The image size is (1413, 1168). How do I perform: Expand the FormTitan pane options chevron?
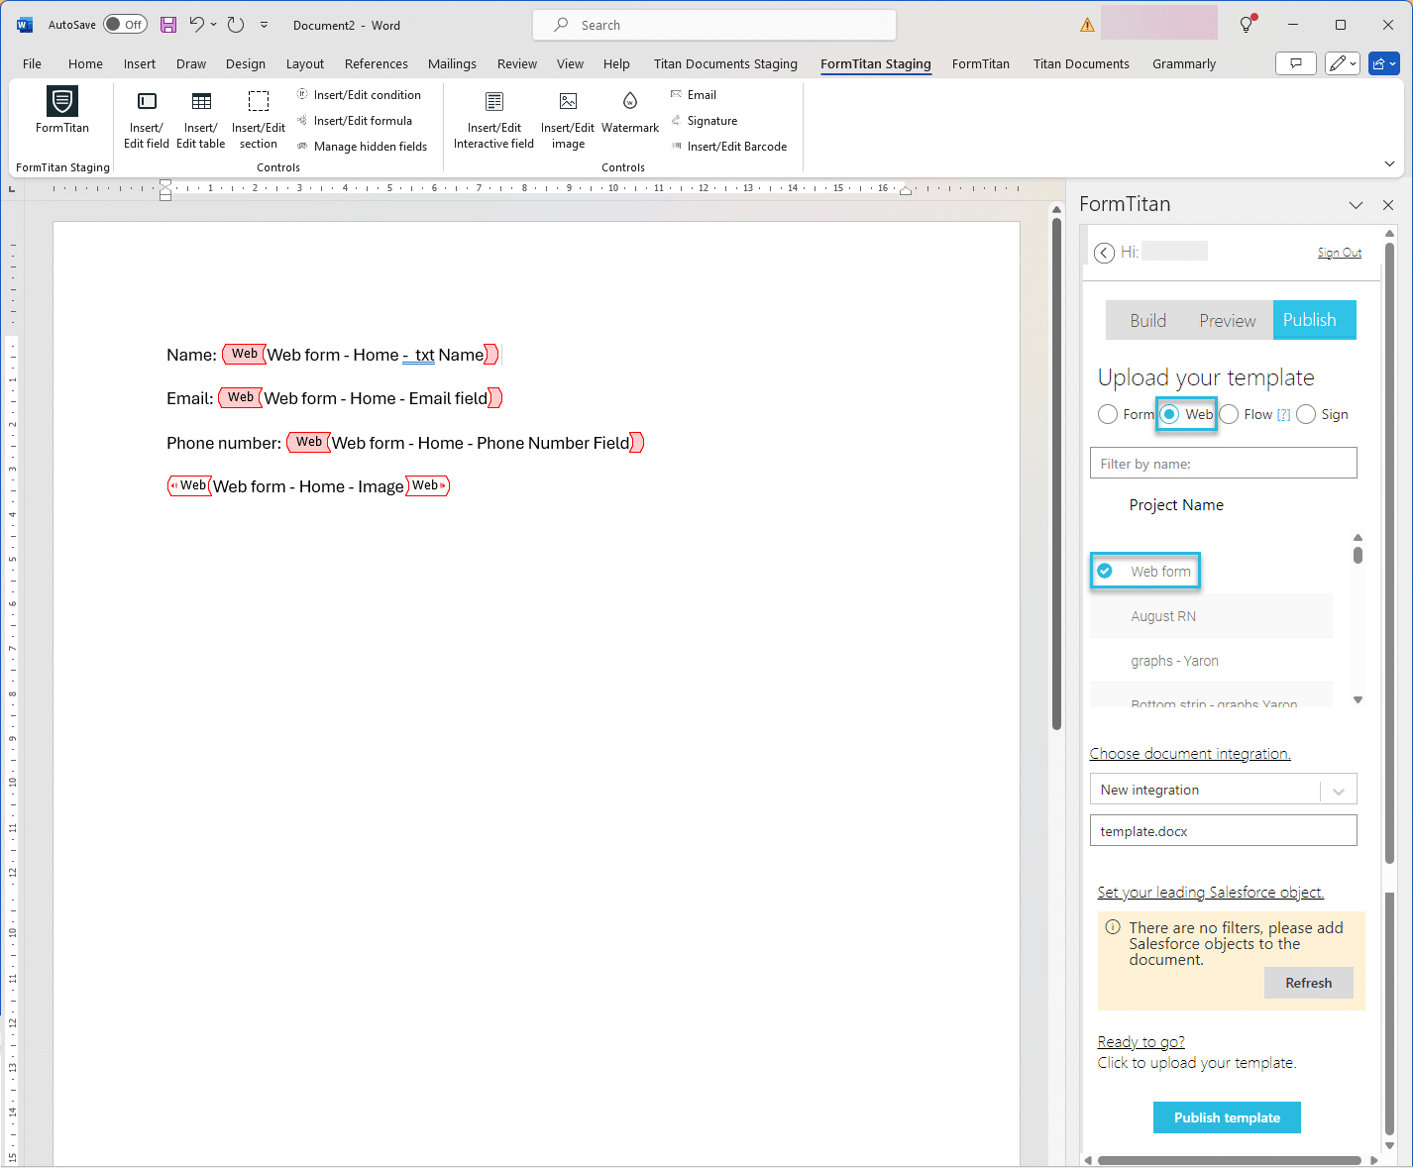coord(1356,205)
